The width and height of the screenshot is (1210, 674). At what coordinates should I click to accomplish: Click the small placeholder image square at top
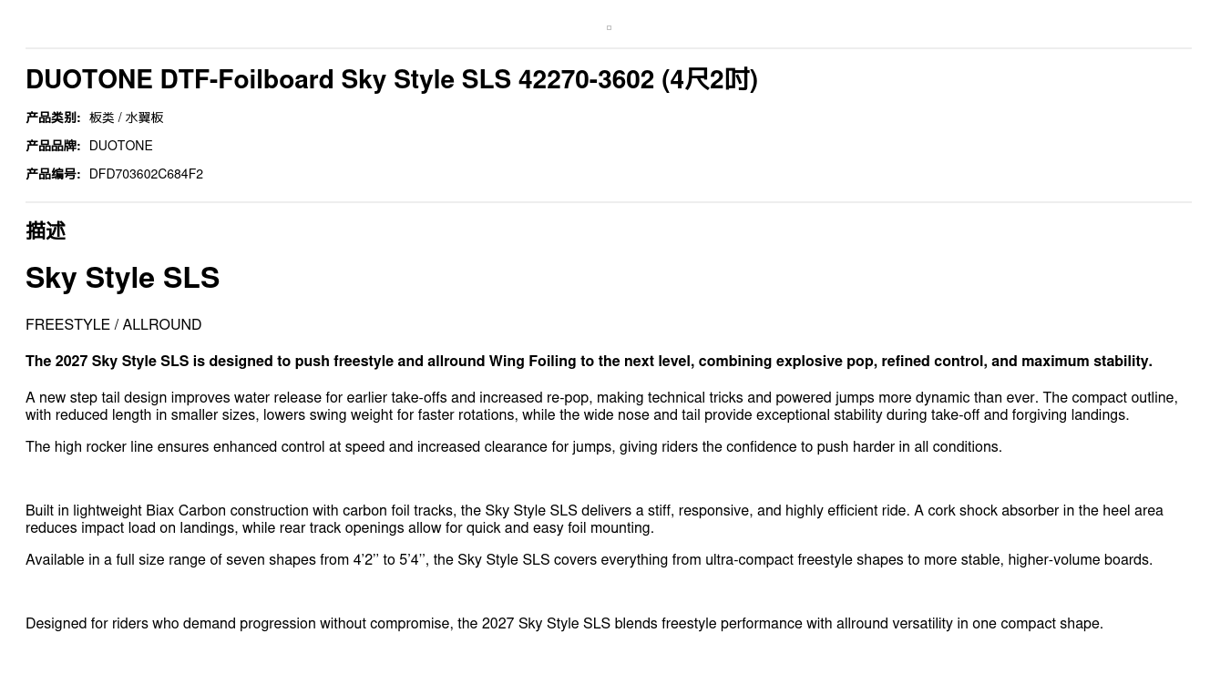click(609, 28)
